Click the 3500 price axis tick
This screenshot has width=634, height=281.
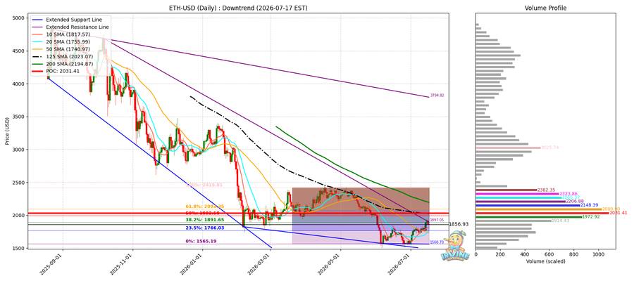(x=18, y=117)
